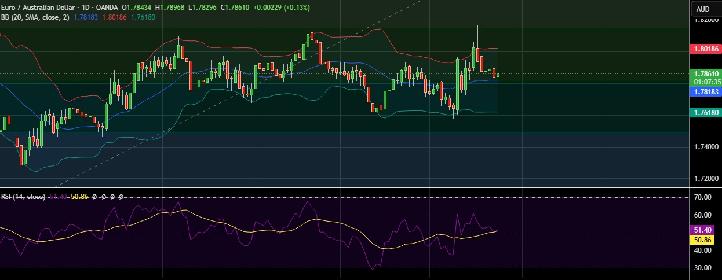Click the 70.00 RSI axis tick

tap(702, 197)
